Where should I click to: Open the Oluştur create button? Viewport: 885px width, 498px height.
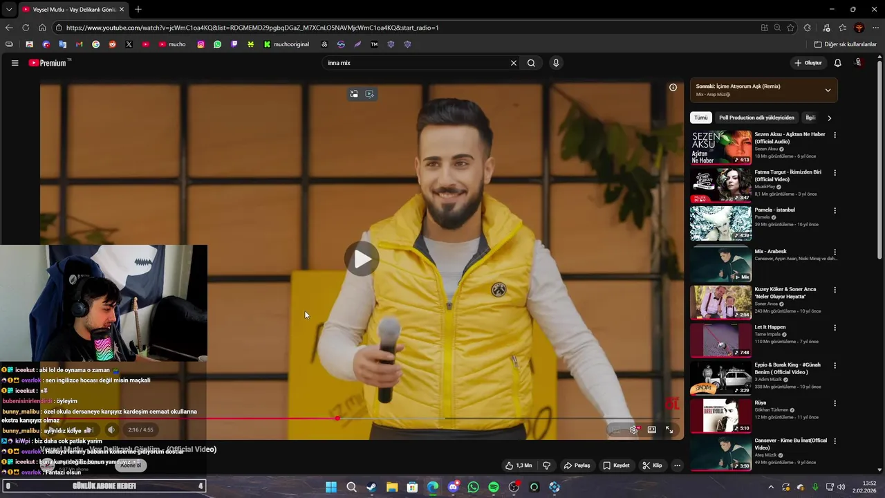pyautogui.click(x=808, y=63)
